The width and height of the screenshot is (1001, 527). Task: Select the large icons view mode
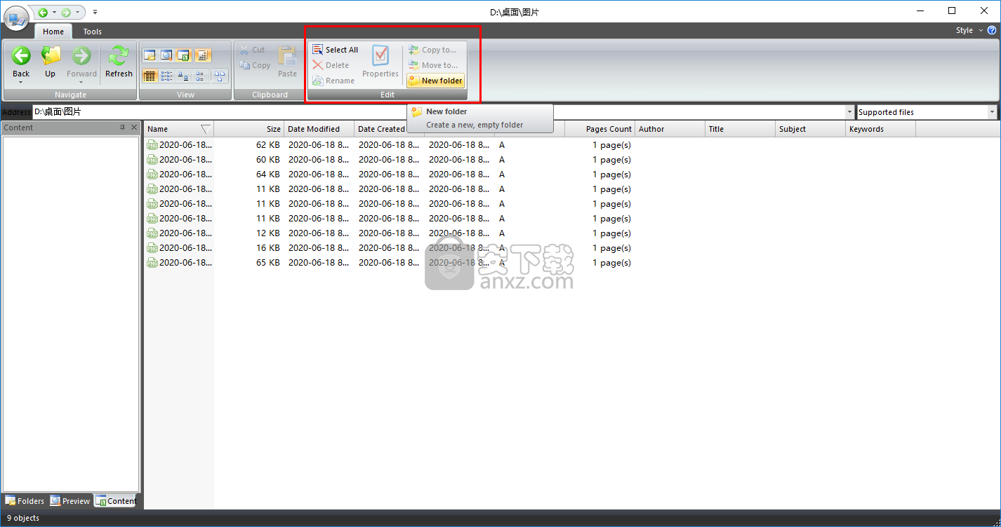click(x=184, y=76)
